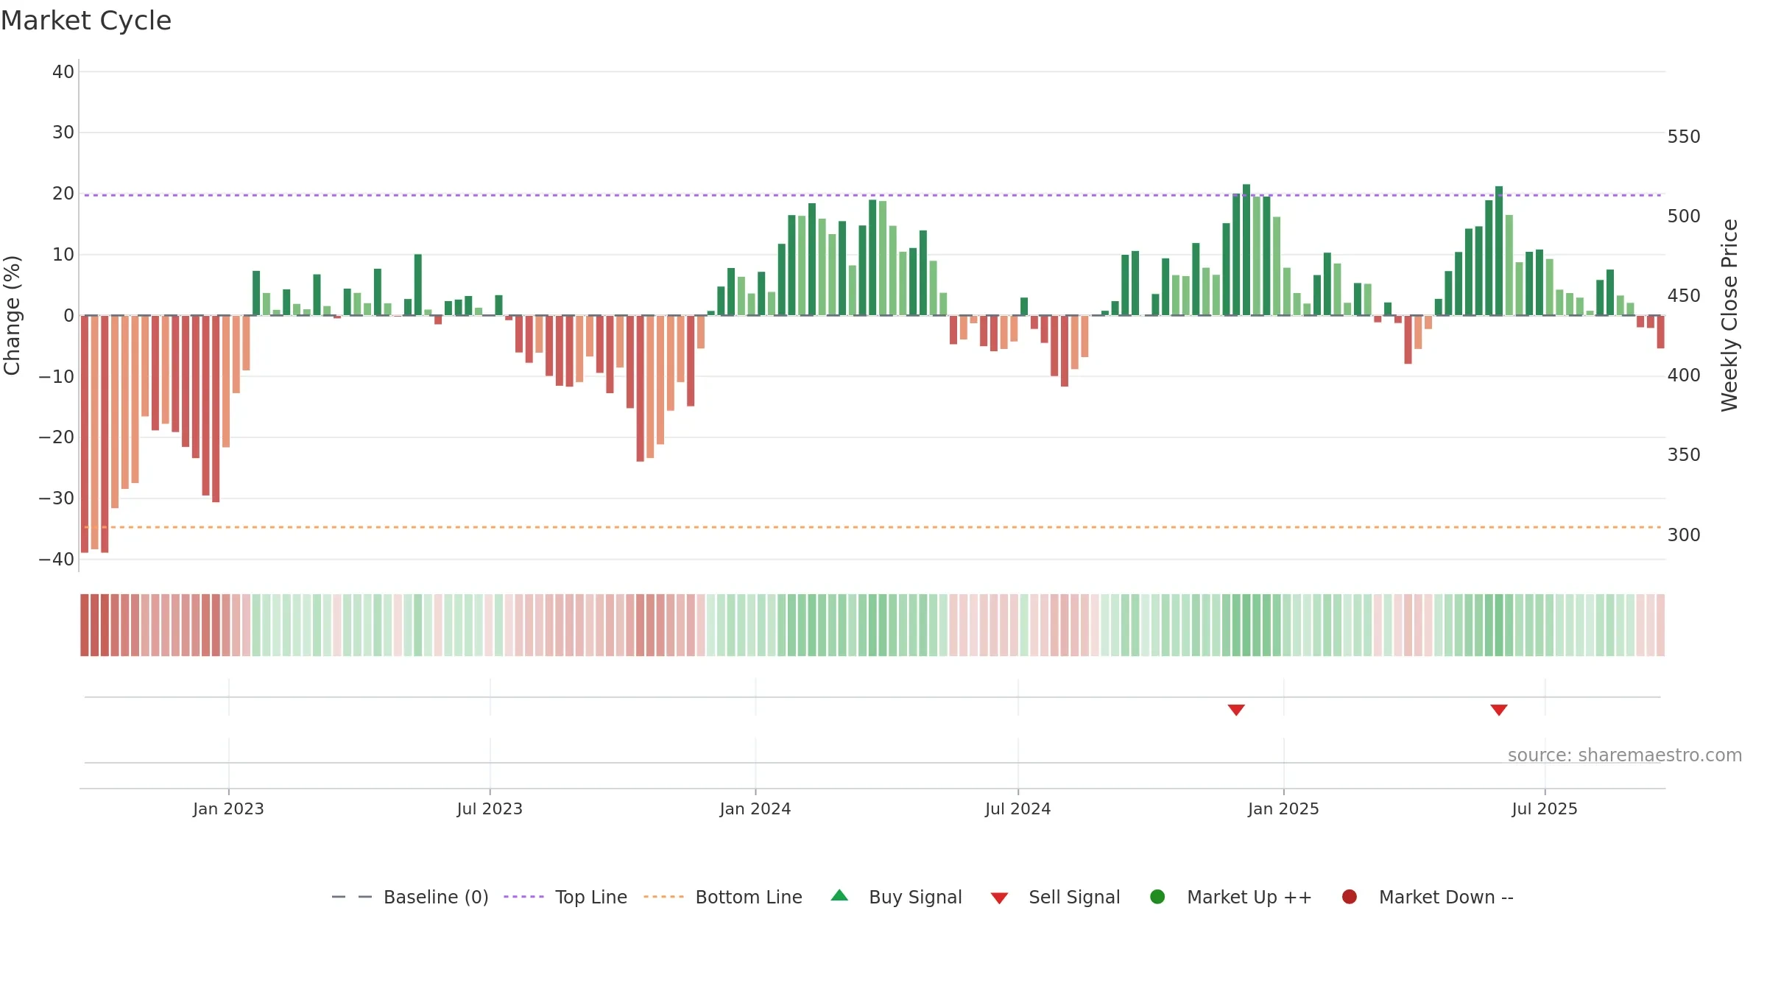Click the 0 tick on left axis

click(69, 316)
